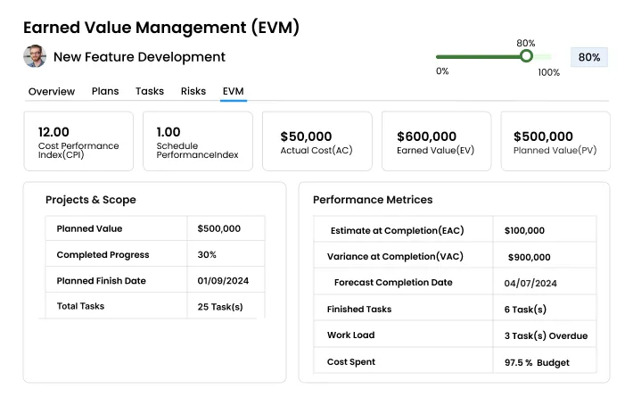Click the Earned Value $600,000 card

(x=436, y=141)
